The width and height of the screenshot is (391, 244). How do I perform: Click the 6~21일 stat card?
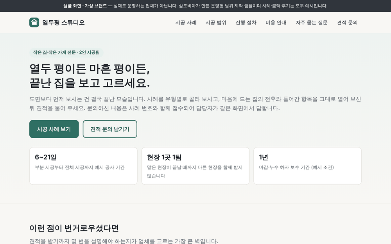83,166
